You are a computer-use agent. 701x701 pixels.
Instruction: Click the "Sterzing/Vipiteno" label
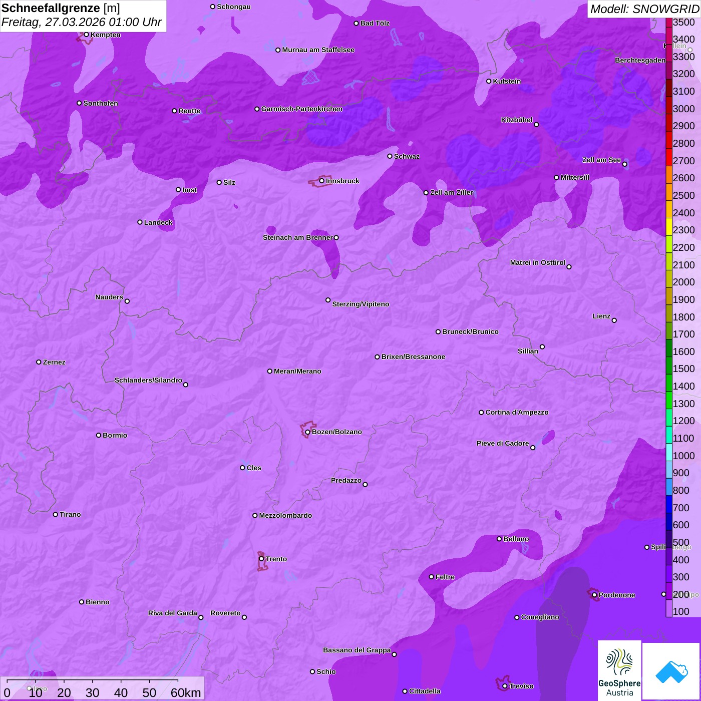361,304
